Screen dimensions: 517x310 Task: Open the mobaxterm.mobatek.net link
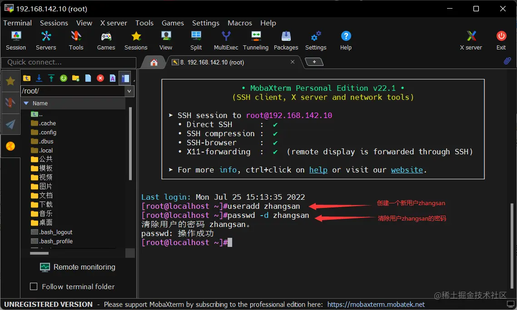point(376,305)
